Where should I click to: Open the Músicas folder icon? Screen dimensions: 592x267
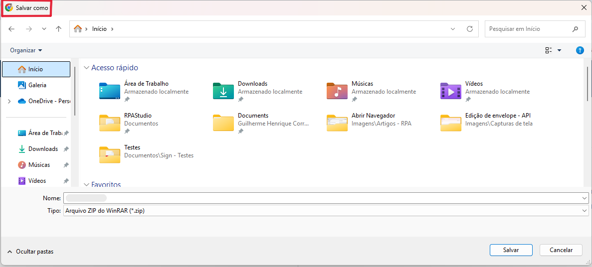[x=337, y=92]
